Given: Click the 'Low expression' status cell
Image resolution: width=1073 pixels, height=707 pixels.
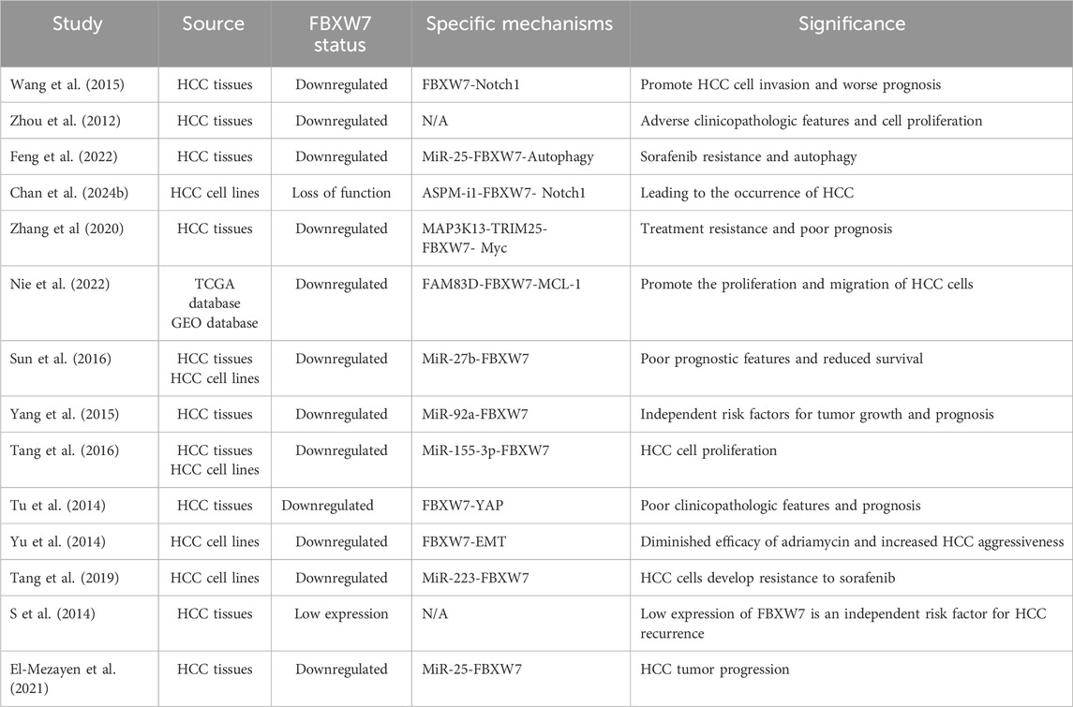Looking at the screenshot, I should pos(341,613).
